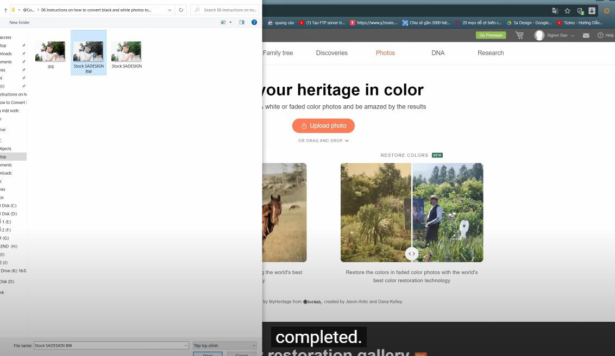Screen dimensions: 615x356
Task: Click the Go Premium button
Action: [x=491, y=35]
